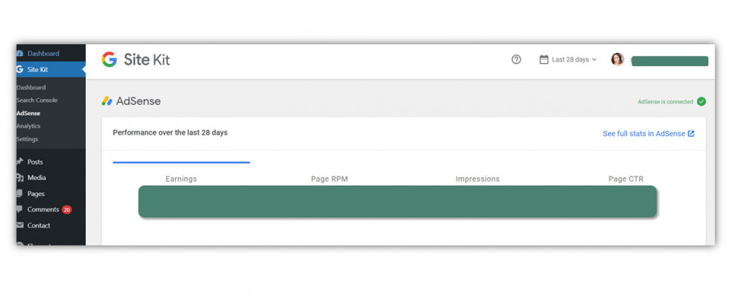Click the Posts pushpin icon
Screen dimensions: 732x304
20,162
